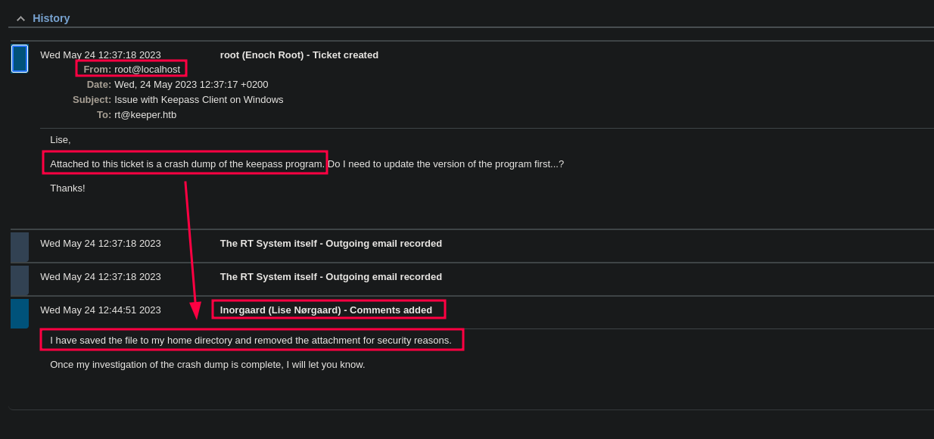Click the Date value with +0200 timezone
Screen dimensions: 934x439
tap(191, 85)
